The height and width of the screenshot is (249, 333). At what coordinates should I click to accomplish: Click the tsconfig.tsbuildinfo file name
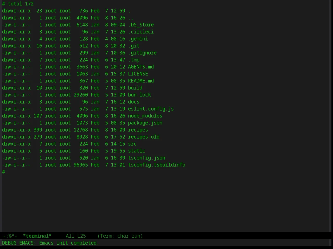pos(157,165)
